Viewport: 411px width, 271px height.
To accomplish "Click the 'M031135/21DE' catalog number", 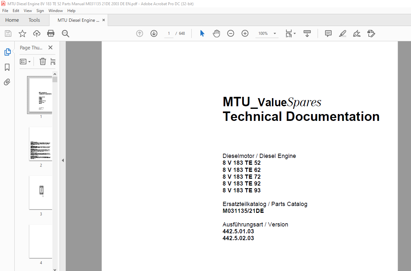I will point(243,211).
